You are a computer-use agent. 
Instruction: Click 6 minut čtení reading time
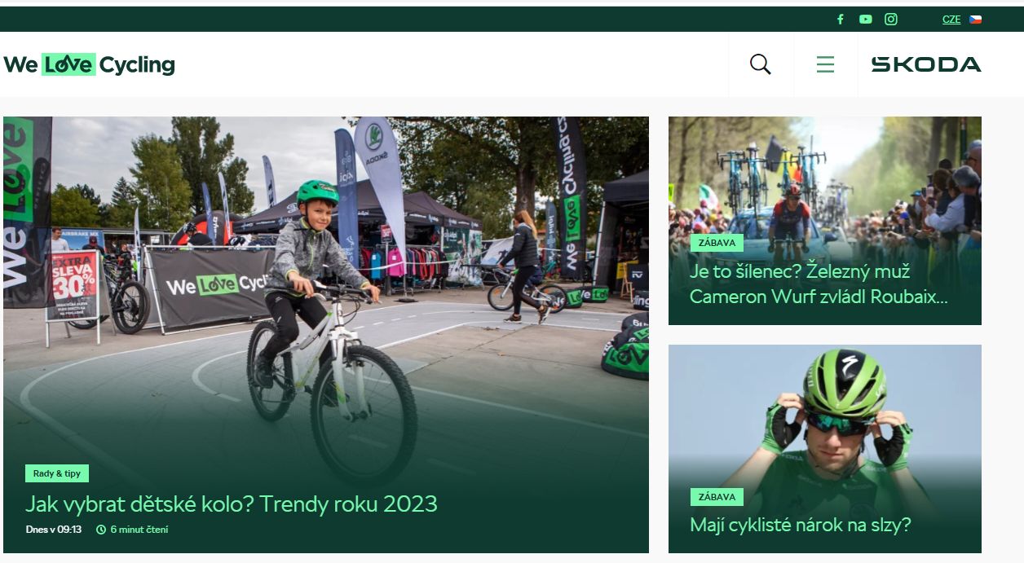pyautogui.click(x=139, y=530)
